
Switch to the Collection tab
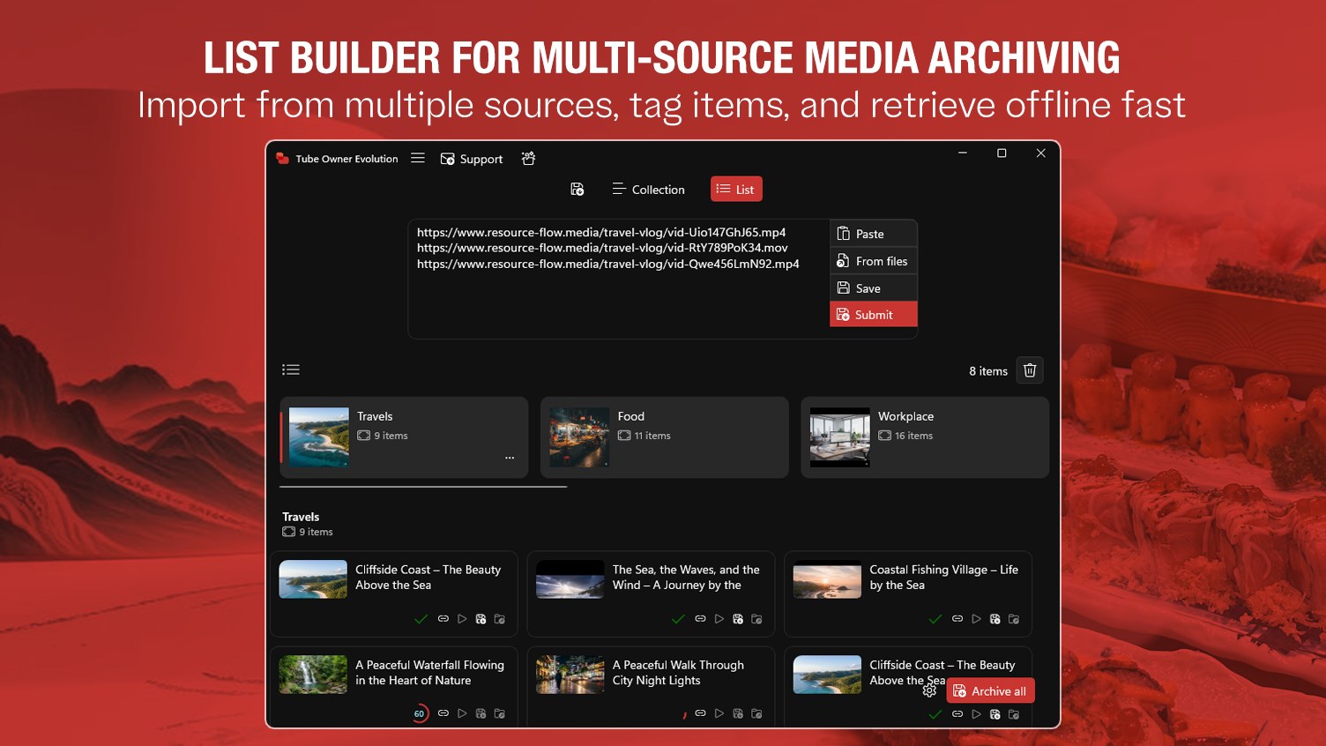click(648, 190)
